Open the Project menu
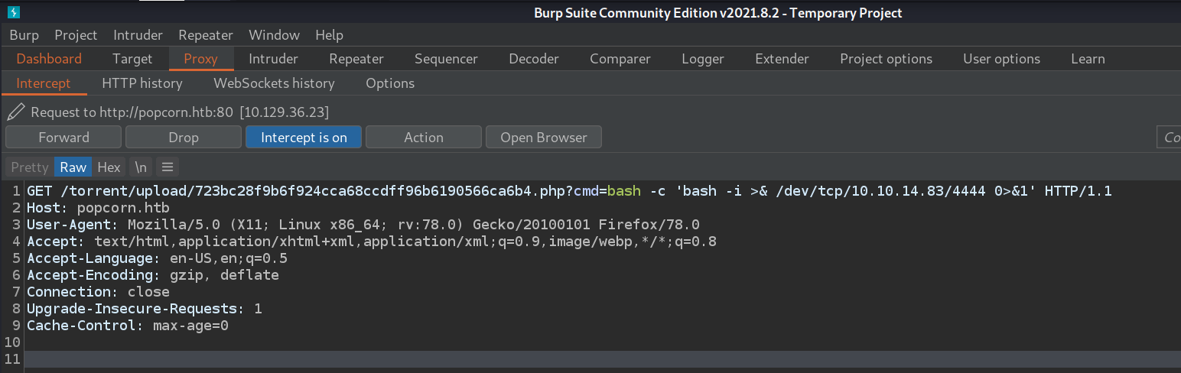1181x373 pixels. 76,35
